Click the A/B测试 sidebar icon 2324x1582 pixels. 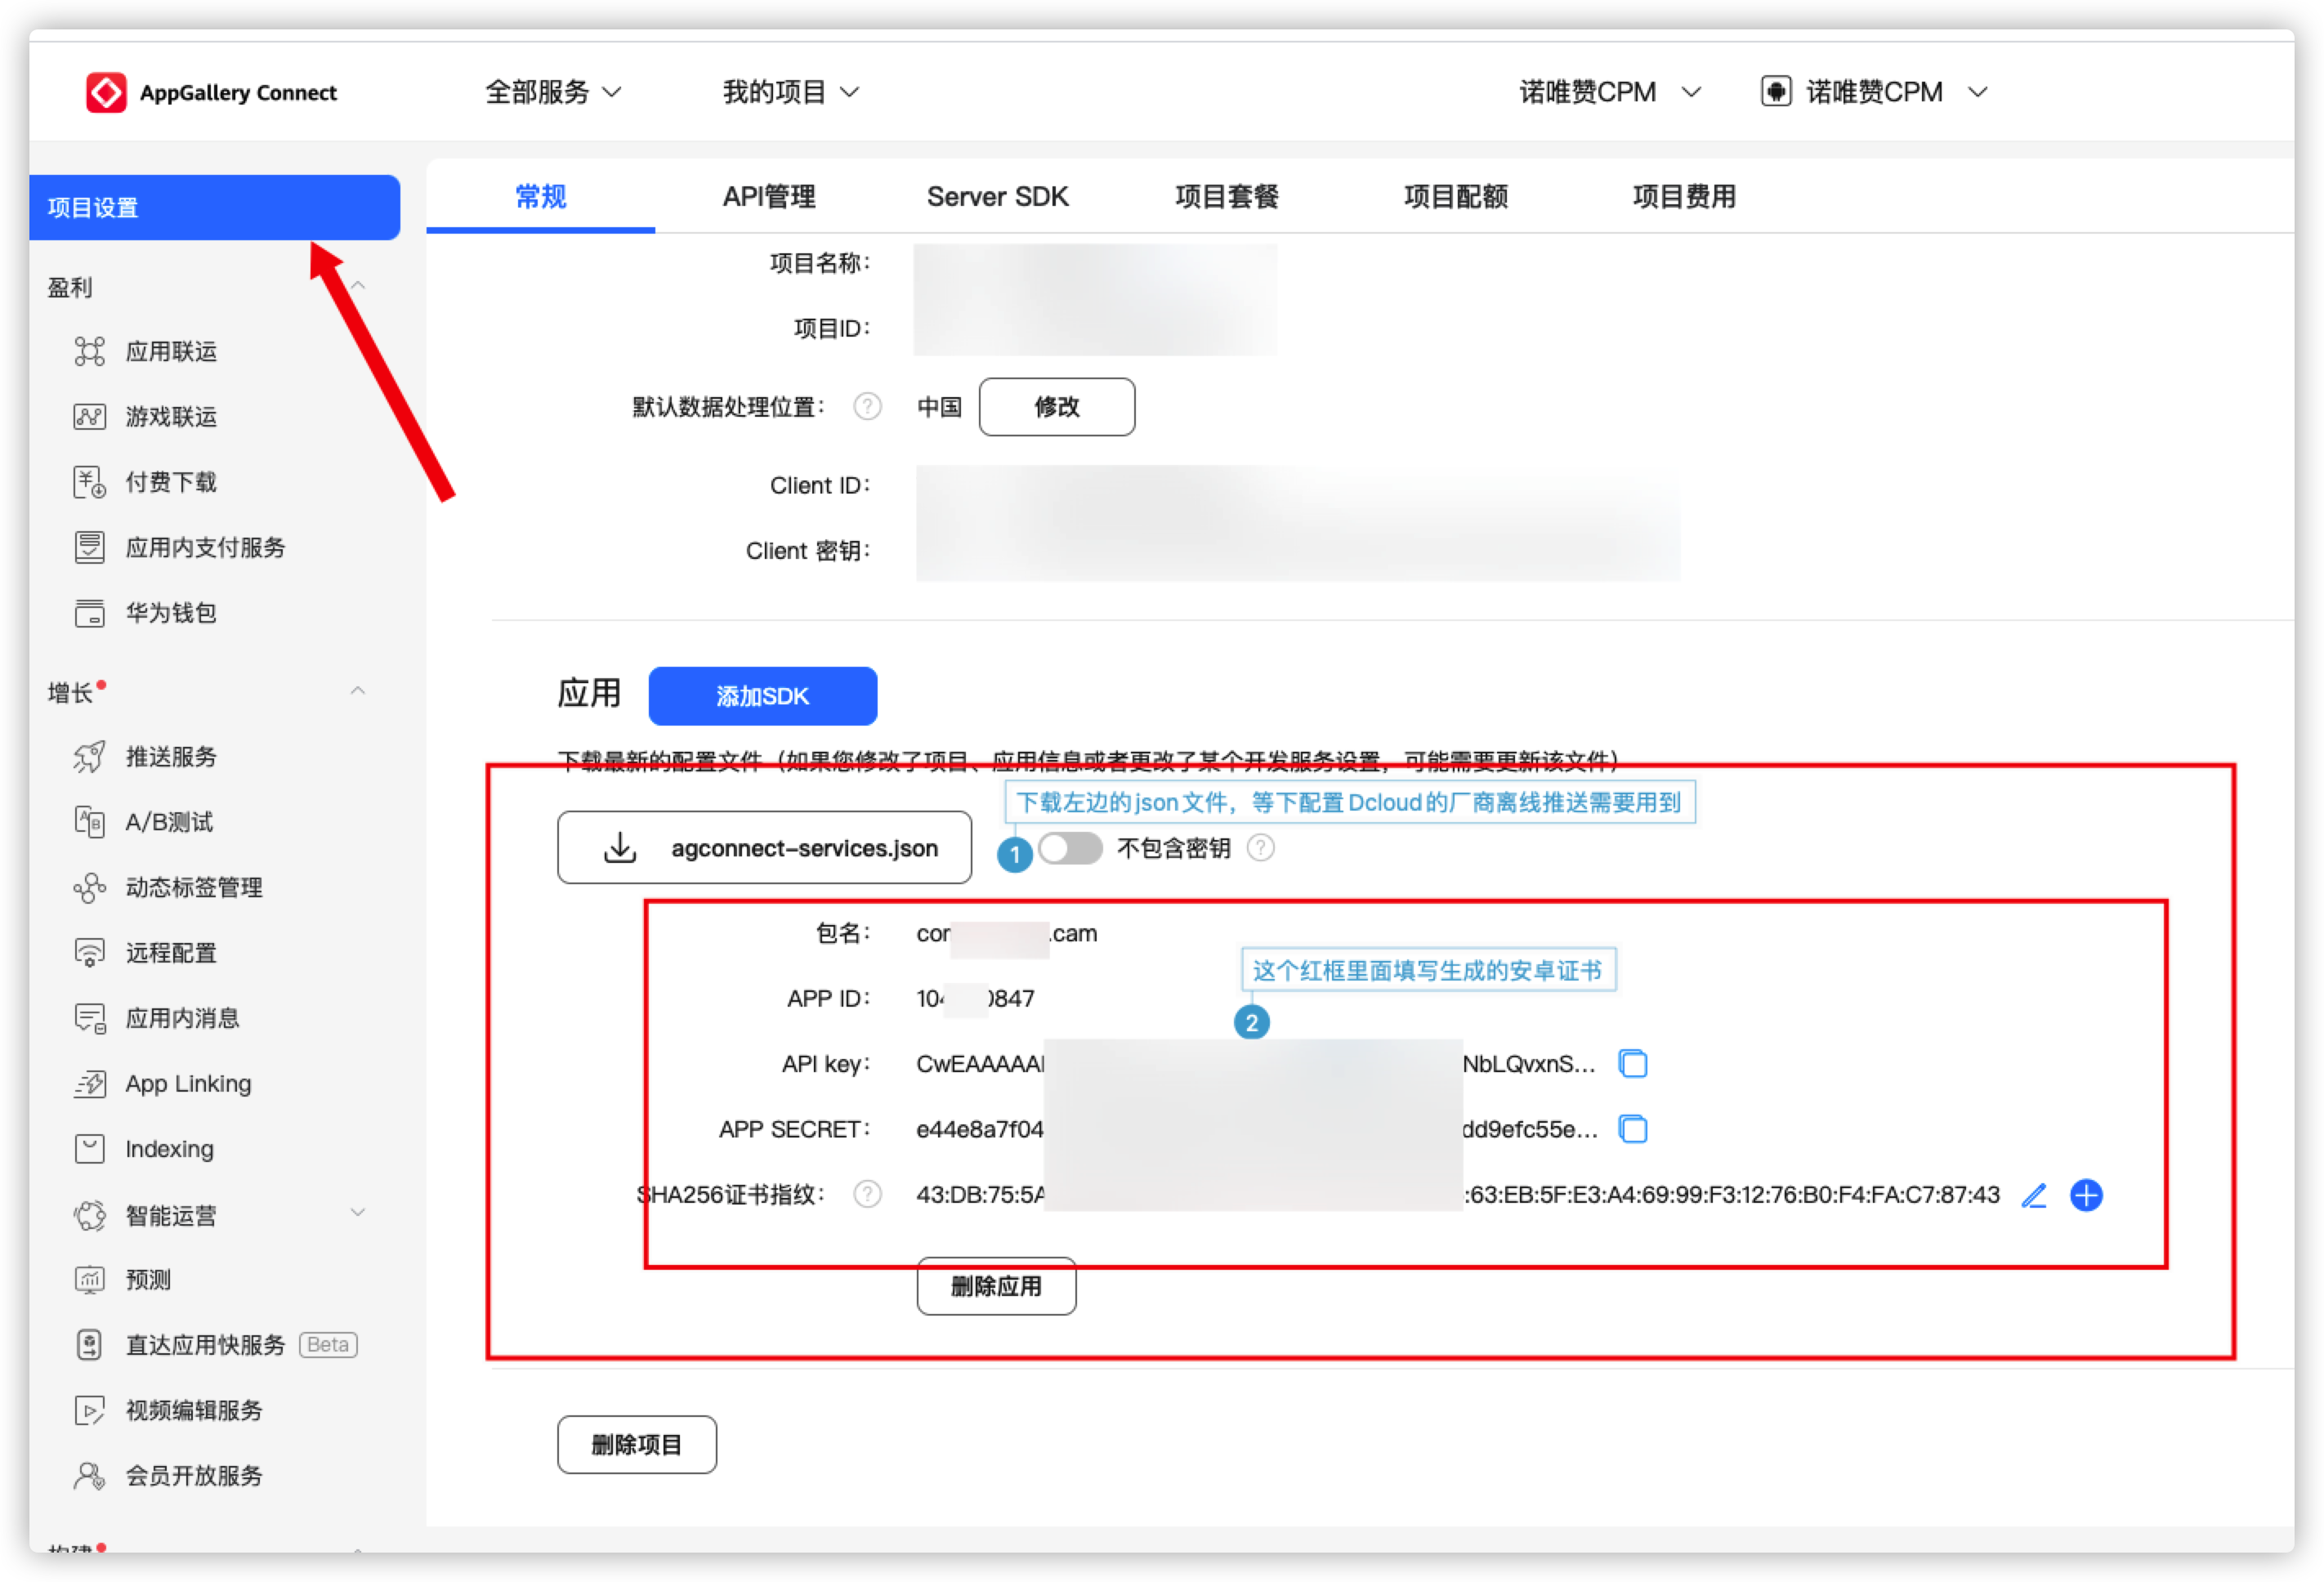(89, 821)
